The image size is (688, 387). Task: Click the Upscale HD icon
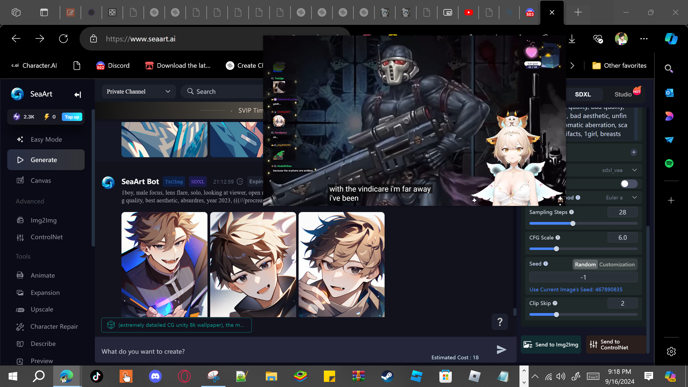coord(20,310)
